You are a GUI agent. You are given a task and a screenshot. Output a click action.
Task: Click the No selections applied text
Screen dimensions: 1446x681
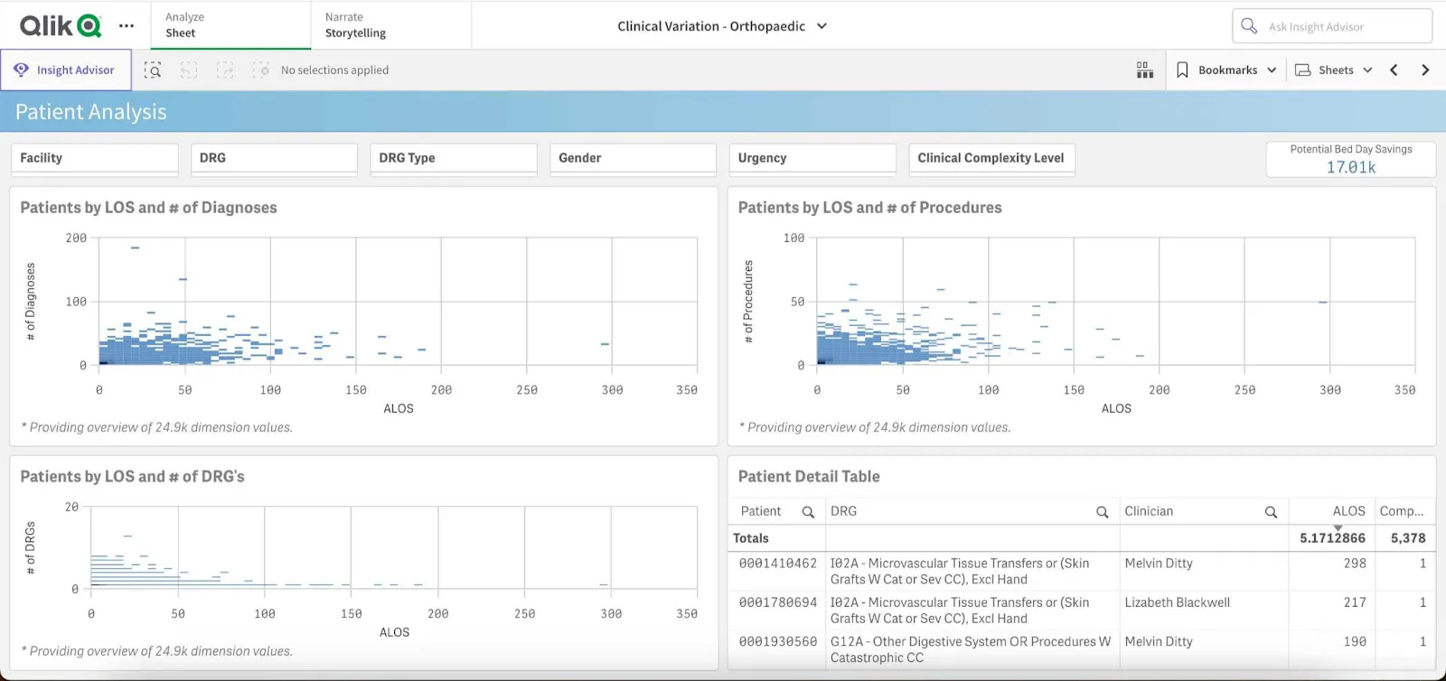tap(334, 70)
